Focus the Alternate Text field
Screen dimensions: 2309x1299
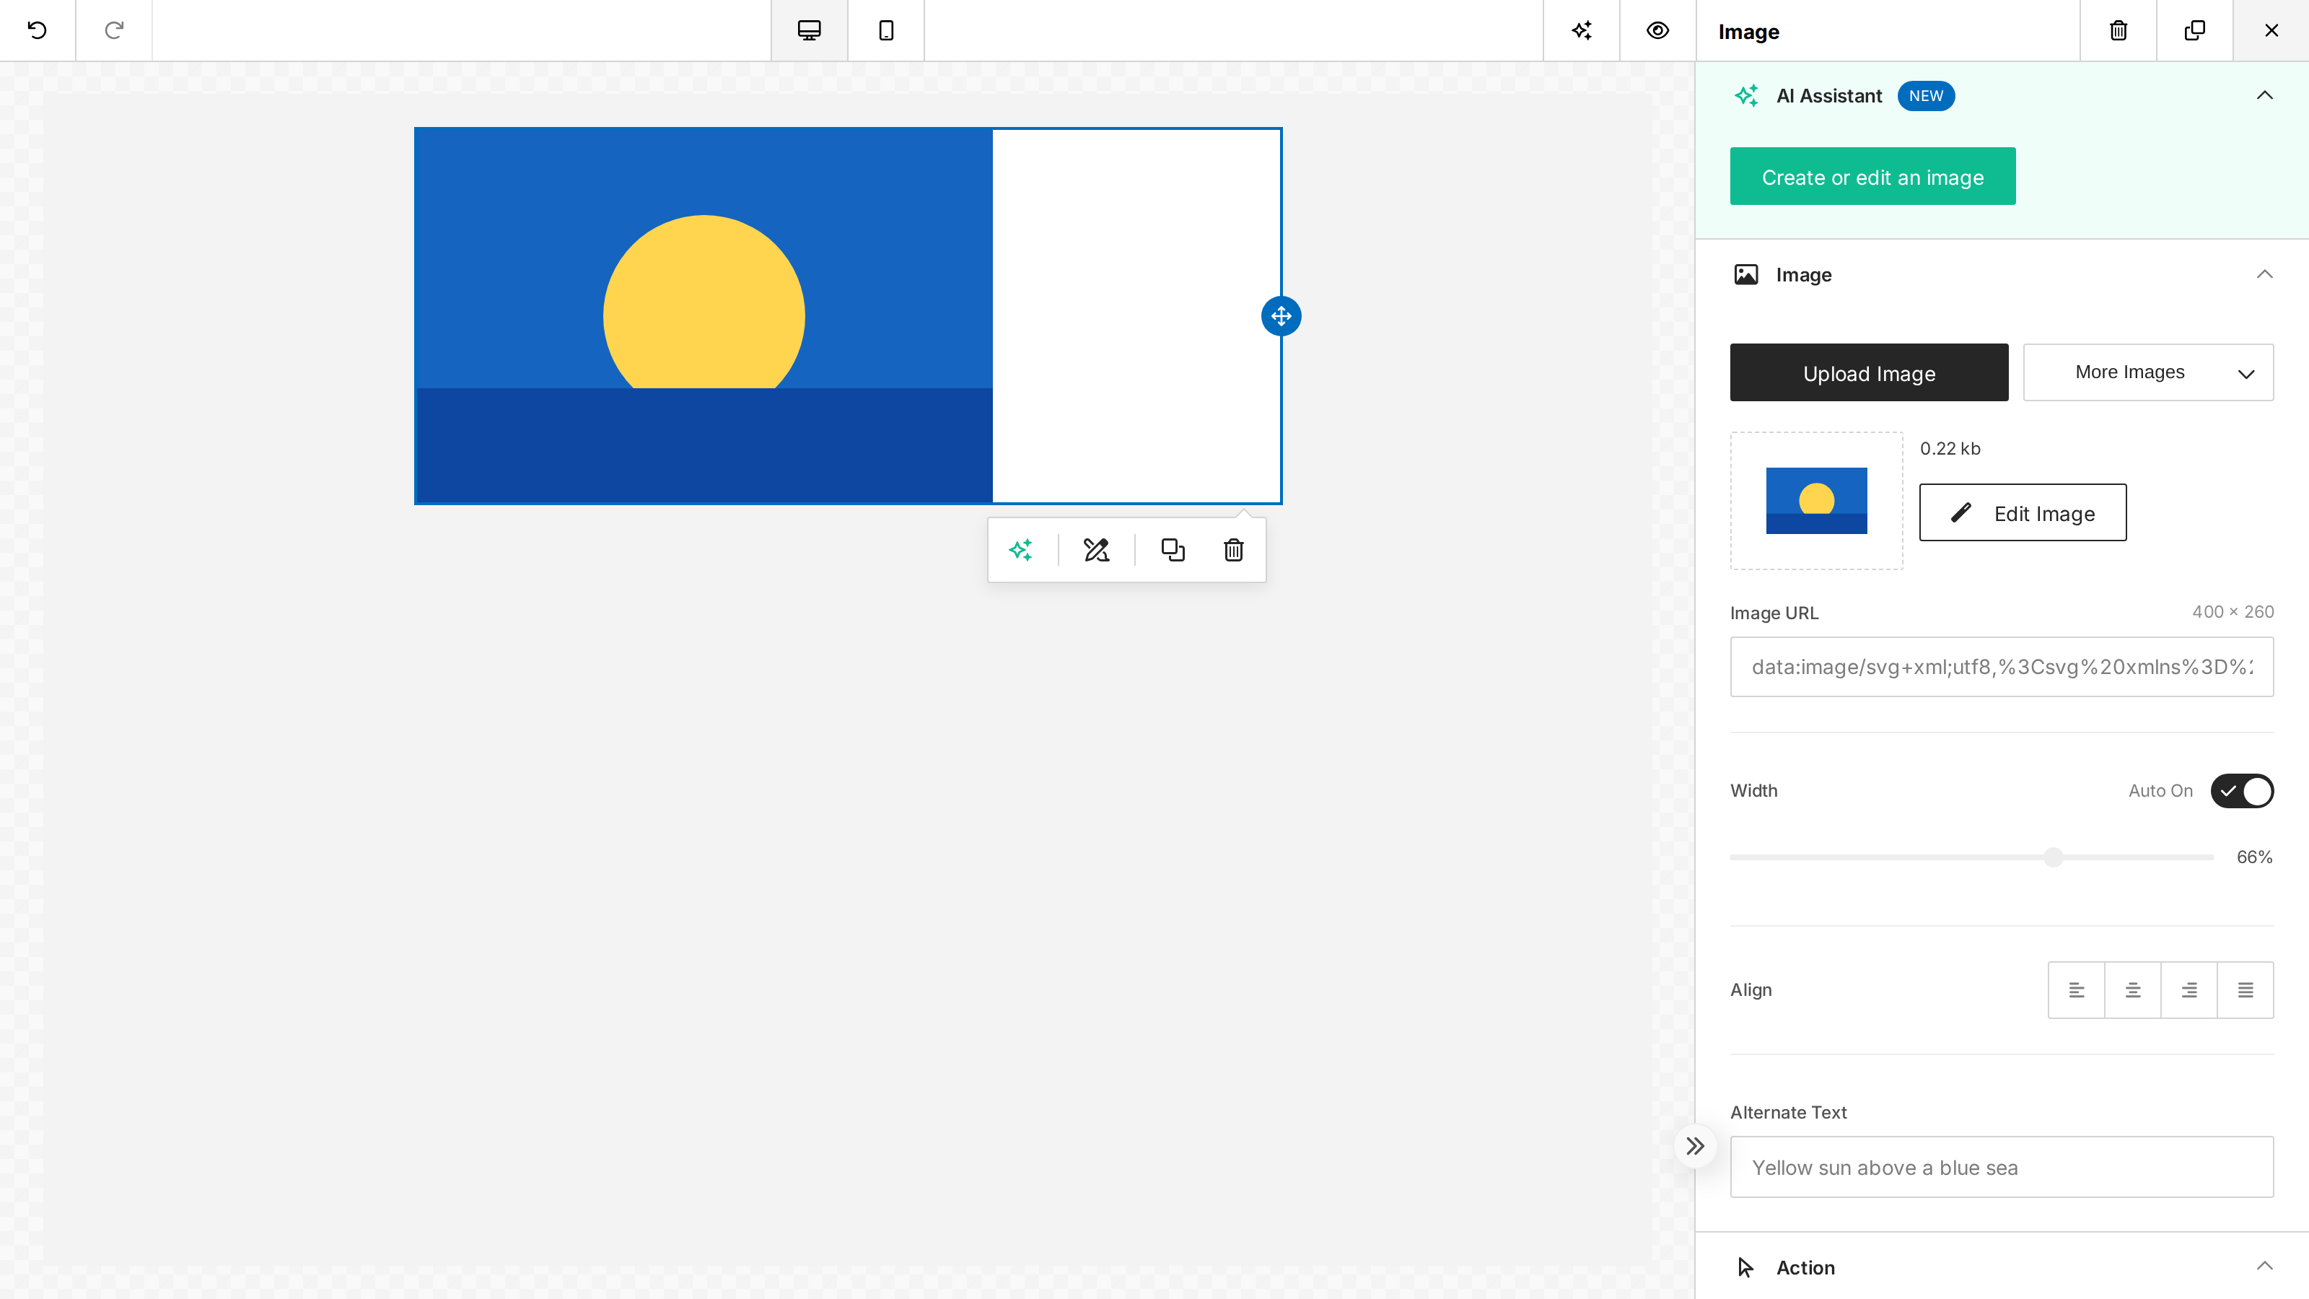pyautogui.click(x=2002, y=1167)
